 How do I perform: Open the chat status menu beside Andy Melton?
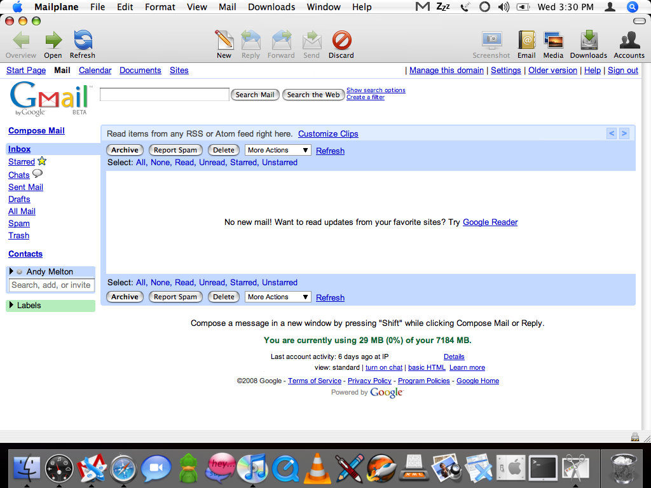[19, 272]
